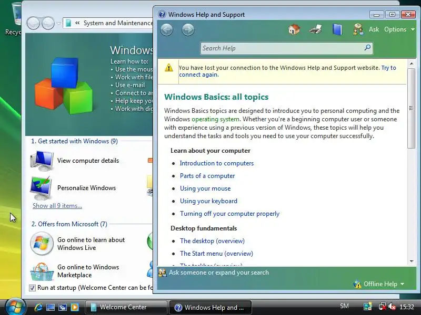Go forward in Help and Support
This screenshot has width=421, height=315.
click(x=188, y=29)
